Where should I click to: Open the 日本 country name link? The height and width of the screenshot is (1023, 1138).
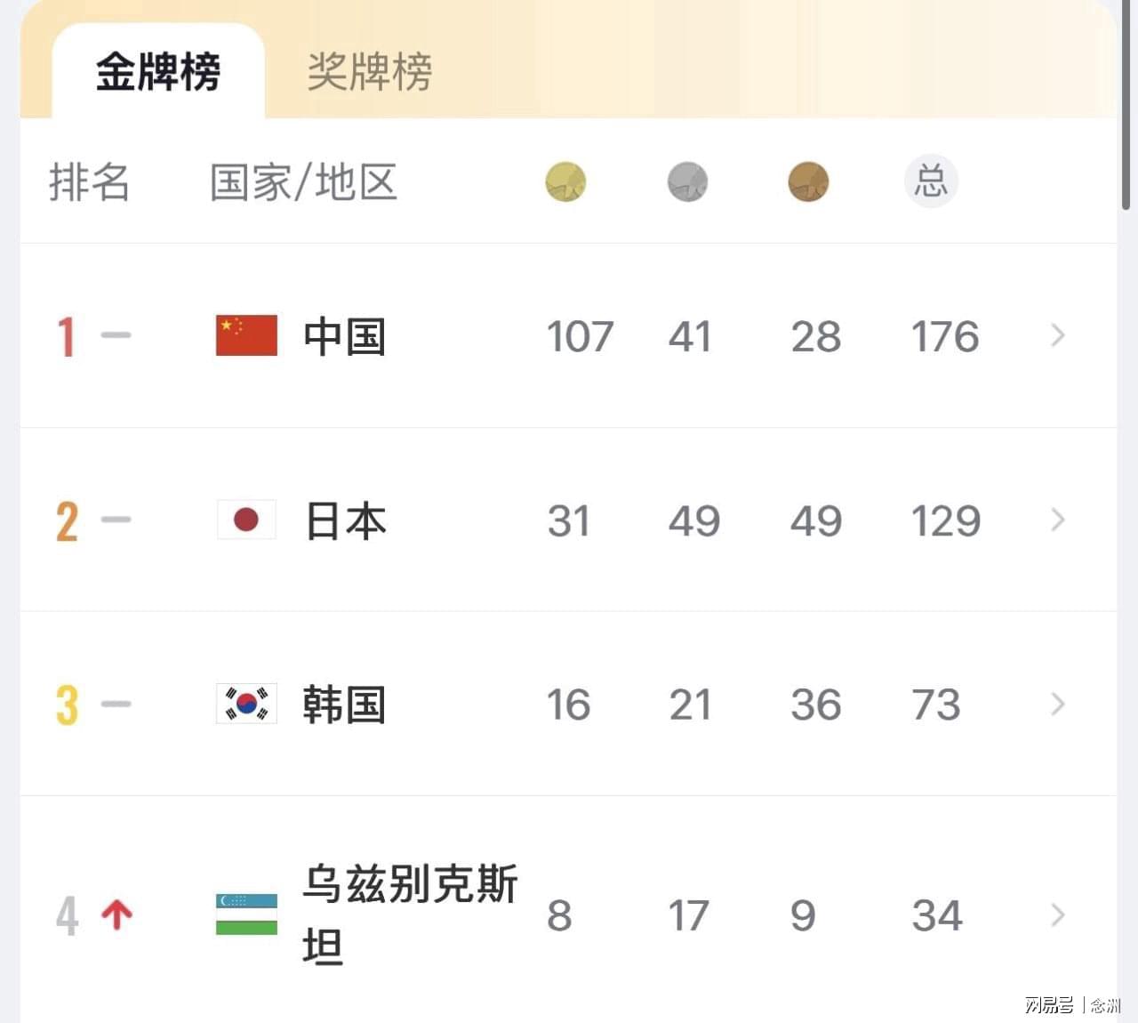344,520
